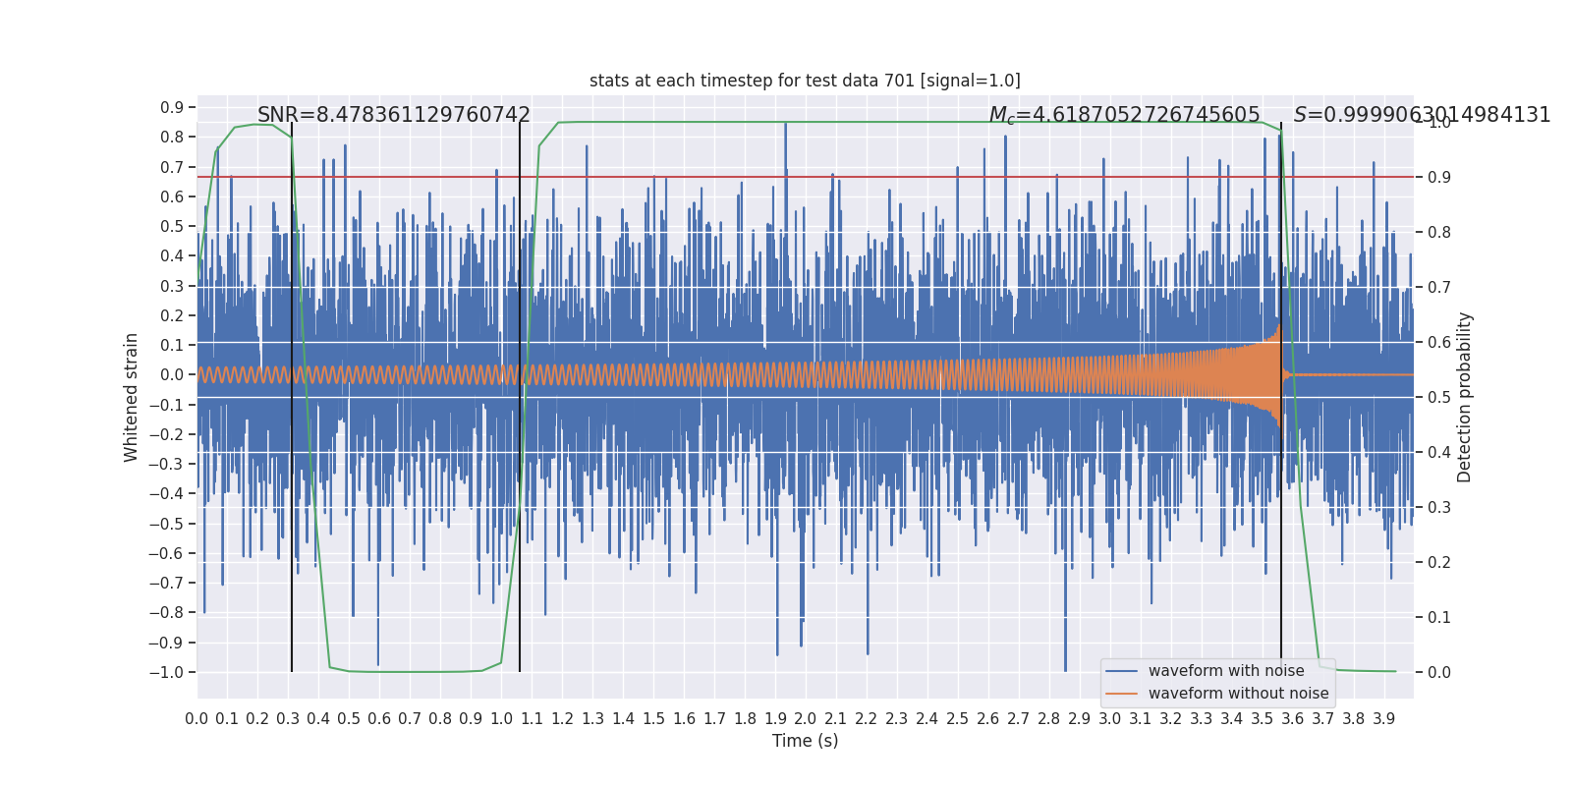Select the 0.0 tick on the whitened strain axis

point(172,375)
